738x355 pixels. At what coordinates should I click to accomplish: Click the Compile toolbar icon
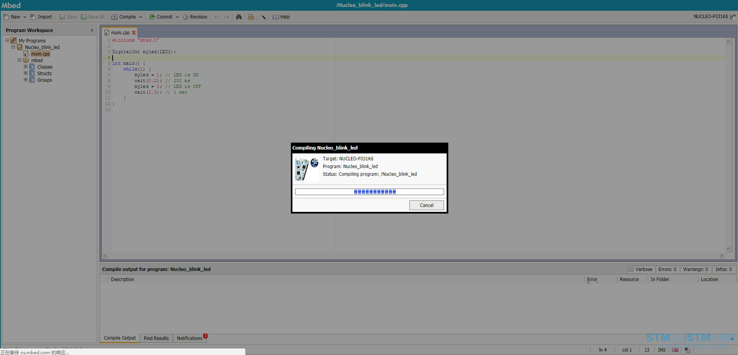click(115, 17)
